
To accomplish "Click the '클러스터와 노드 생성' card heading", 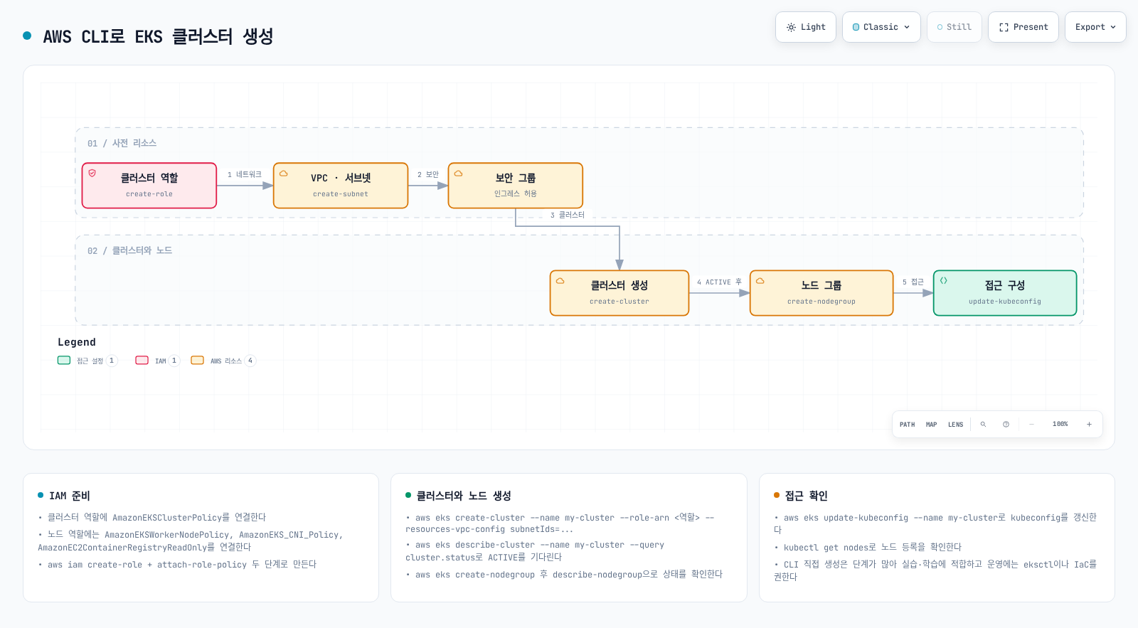I will [x=464, y=496].
